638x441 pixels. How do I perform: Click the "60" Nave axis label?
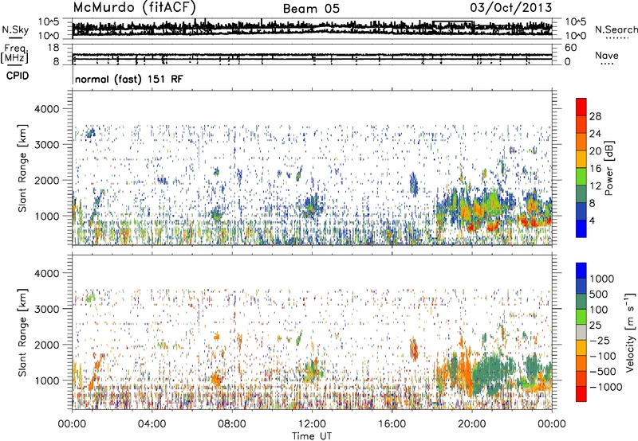(570, 48)
